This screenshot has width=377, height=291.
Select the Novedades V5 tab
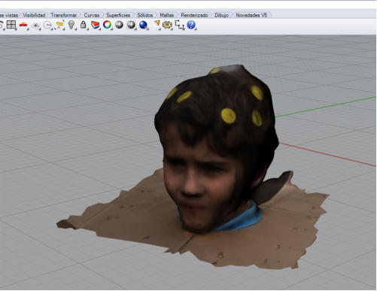(x=251, y=15)
